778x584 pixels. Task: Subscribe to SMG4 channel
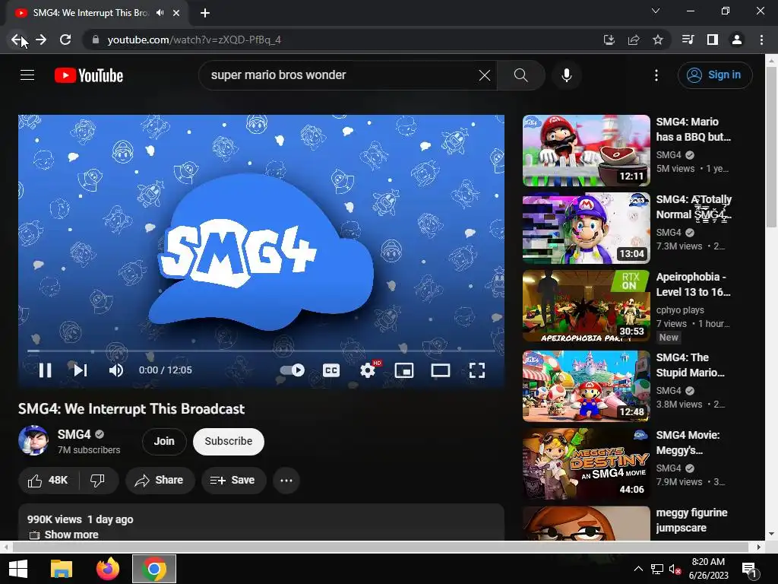228,442
